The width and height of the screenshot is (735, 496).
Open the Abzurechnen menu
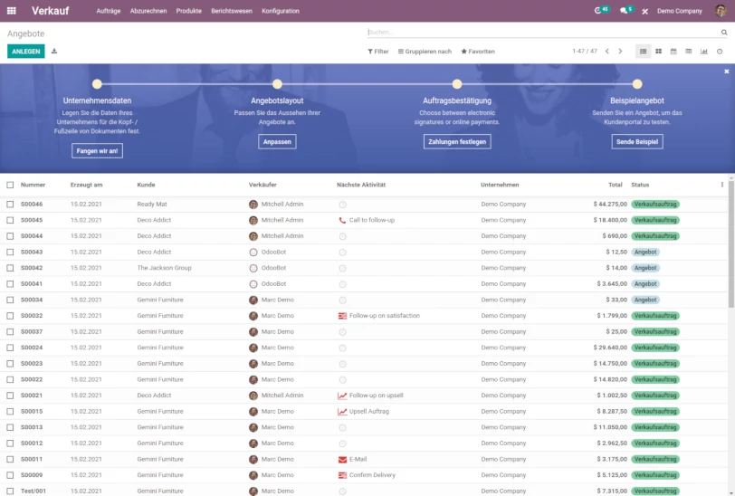click(148, 11)
